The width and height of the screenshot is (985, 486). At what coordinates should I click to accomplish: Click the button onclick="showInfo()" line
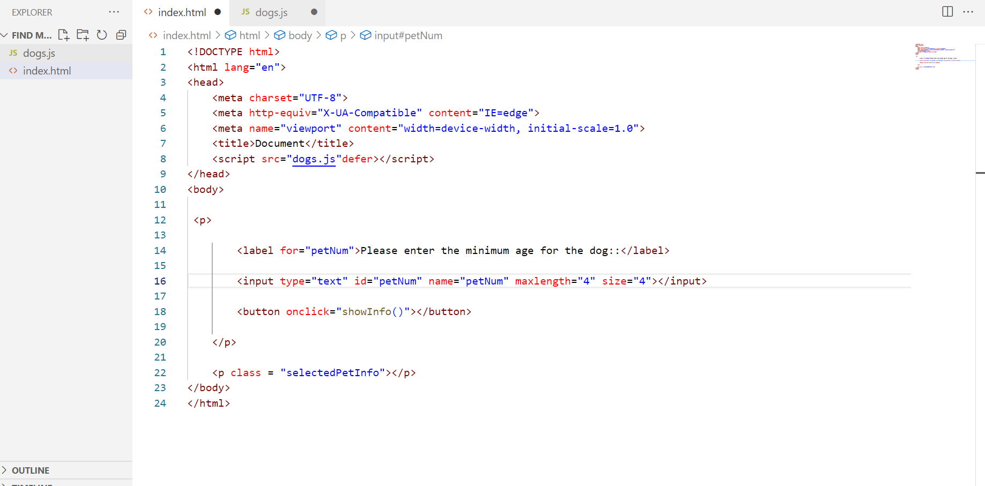coord(354,312)
